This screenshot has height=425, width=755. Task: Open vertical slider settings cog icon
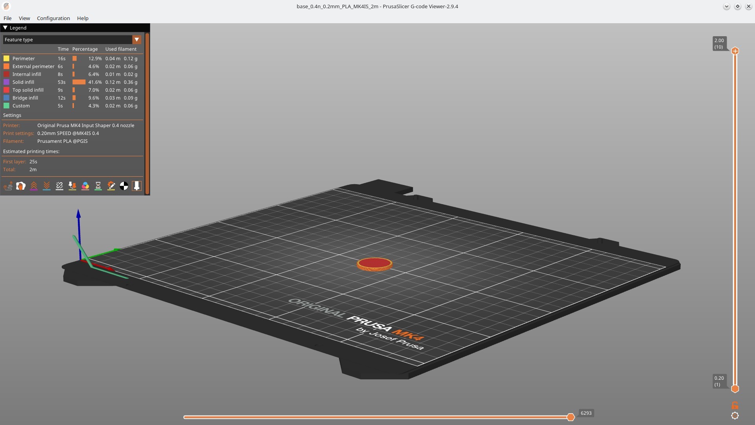click(735, 416)
